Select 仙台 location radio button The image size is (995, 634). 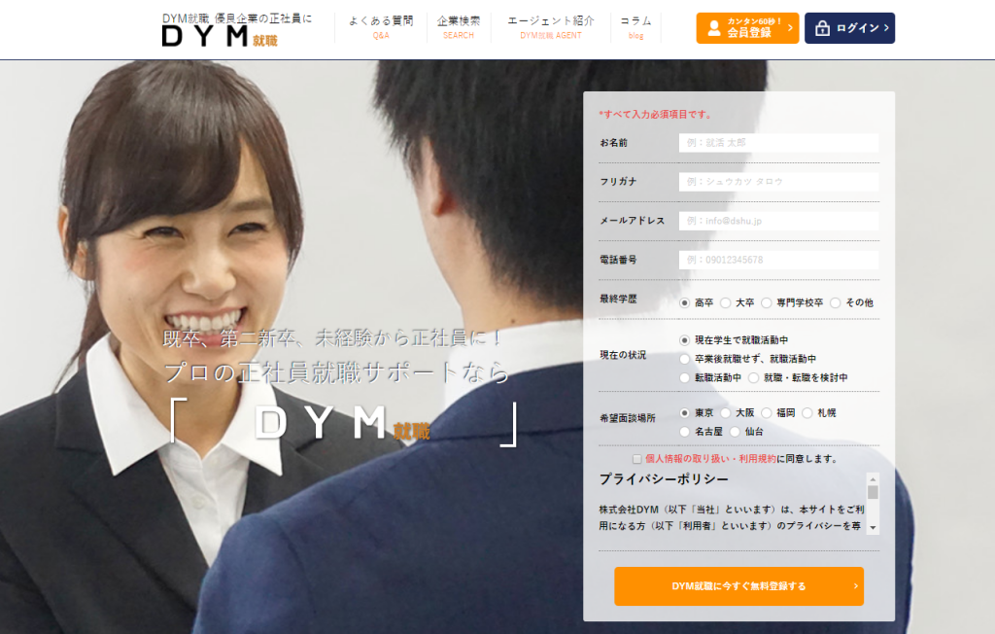coord(735,432)
